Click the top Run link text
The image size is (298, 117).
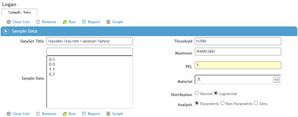coord(72,22)
